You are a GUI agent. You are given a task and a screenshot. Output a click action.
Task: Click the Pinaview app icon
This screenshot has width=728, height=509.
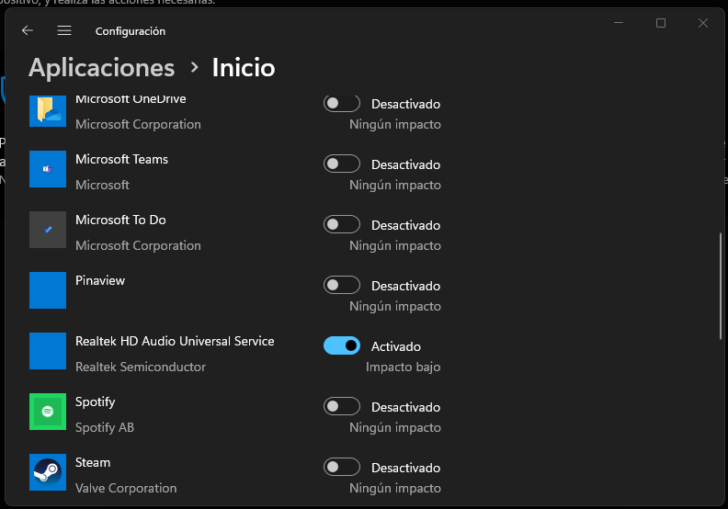[48, 290]
